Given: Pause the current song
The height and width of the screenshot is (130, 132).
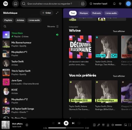Looking at the screenshot, I should [66, 123].
